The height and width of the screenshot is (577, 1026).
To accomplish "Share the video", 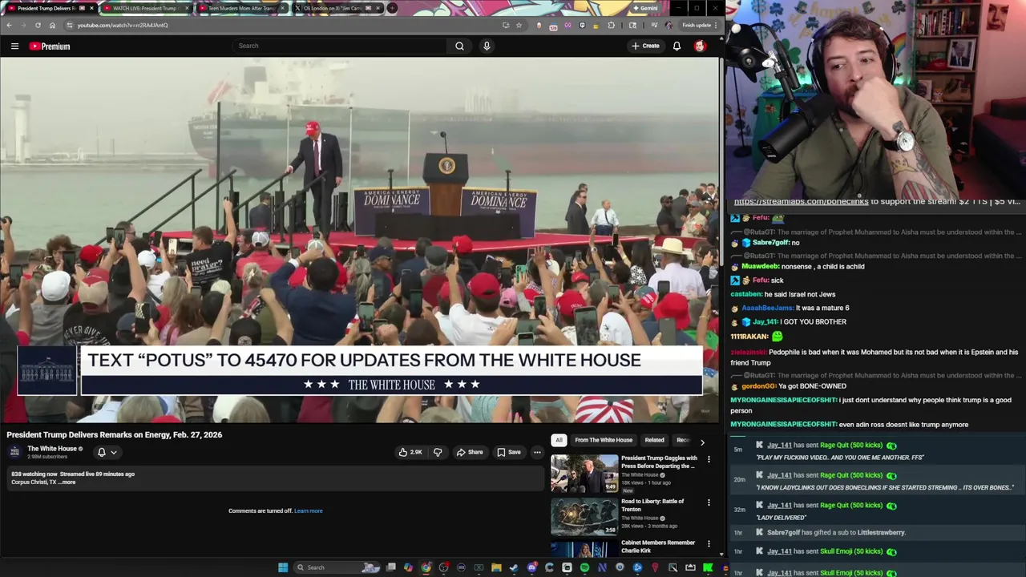I will 470,452.
